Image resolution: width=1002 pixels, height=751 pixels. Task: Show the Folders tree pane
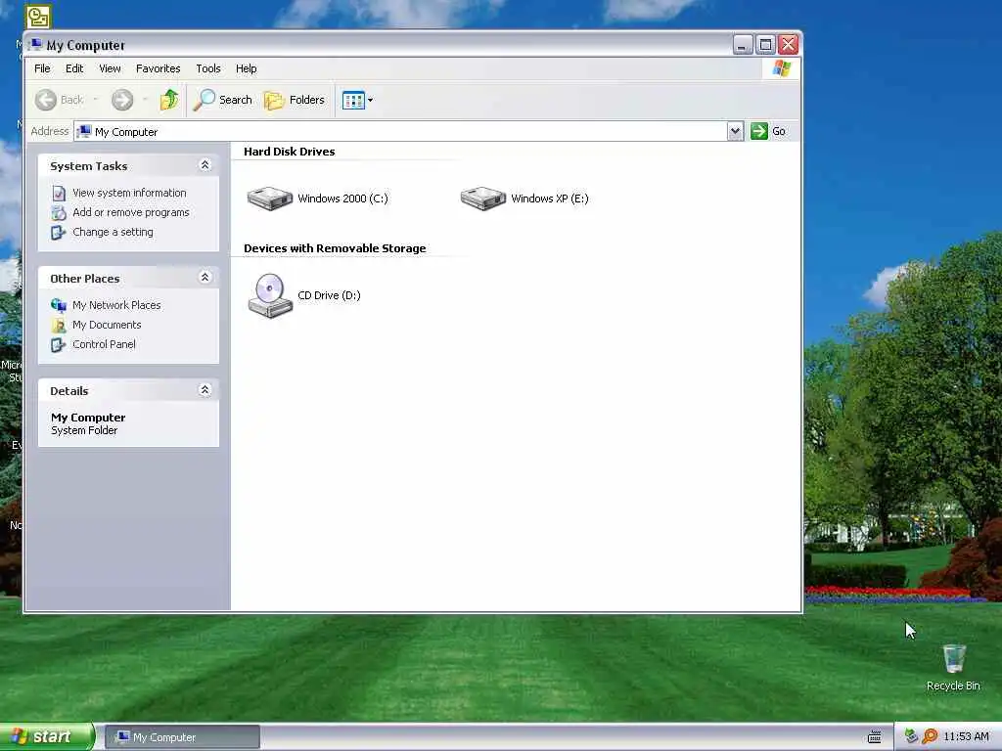point(295,100)
